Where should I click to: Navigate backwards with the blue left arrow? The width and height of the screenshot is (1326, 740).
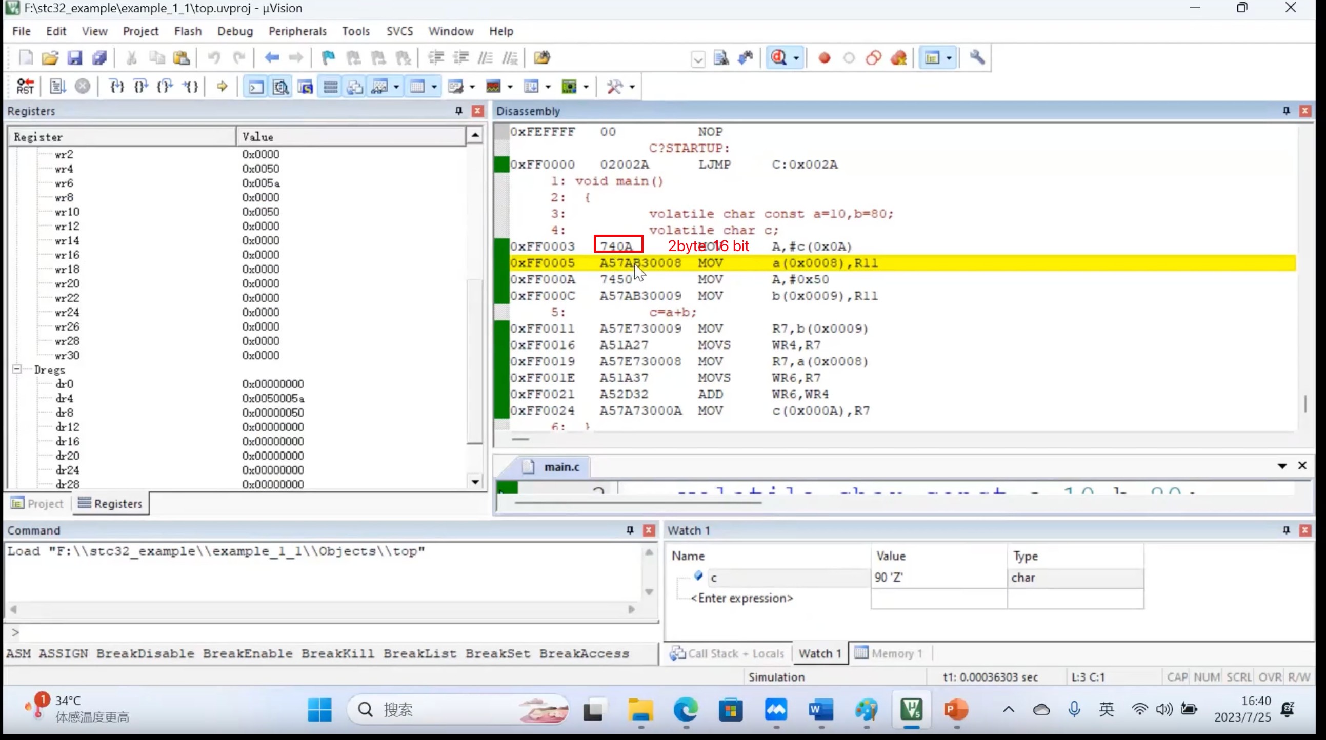(271, 57)
